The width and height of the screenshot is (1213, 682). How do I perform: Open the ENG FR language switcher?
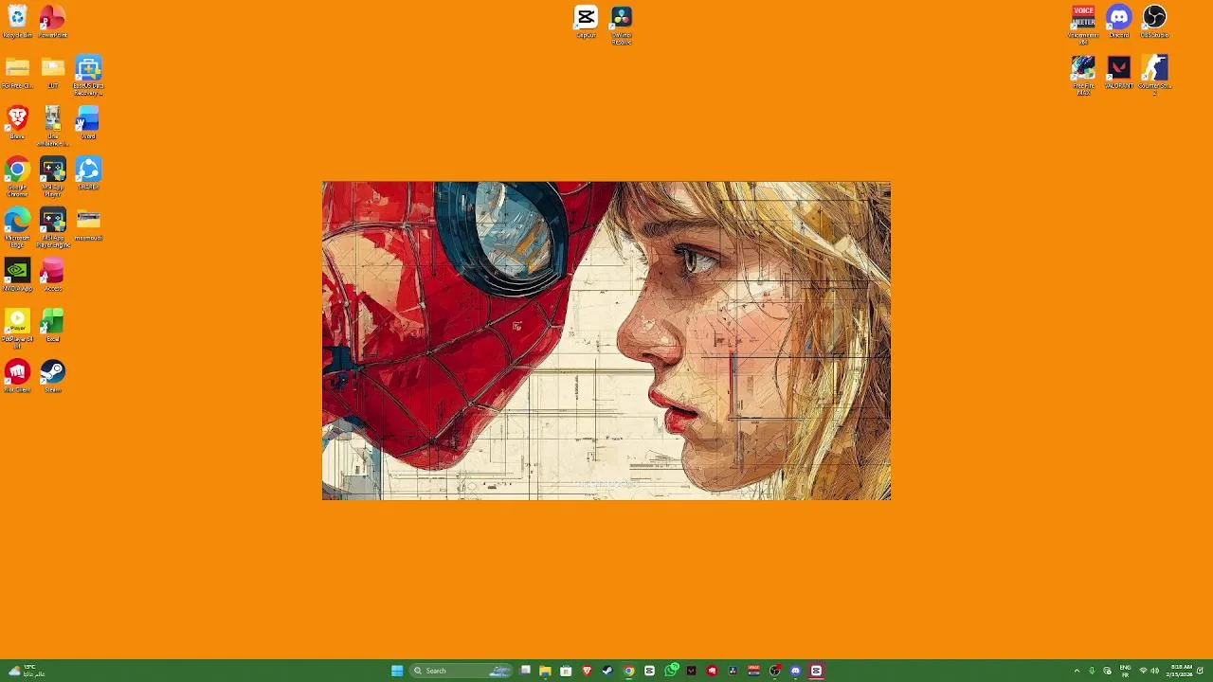[1125, 671]
